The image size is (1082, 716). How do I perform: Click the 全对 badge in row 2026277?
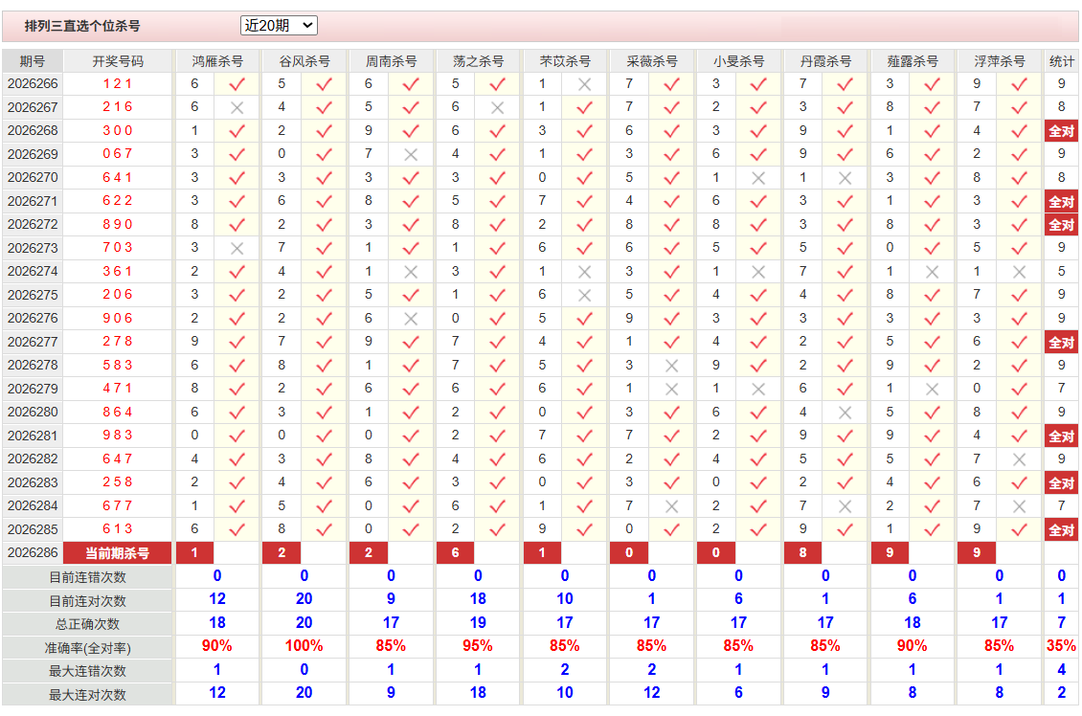coord(1061,342)
